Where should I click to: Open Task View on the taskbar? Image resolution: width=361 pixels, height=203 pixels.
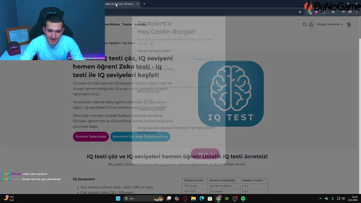169,198
